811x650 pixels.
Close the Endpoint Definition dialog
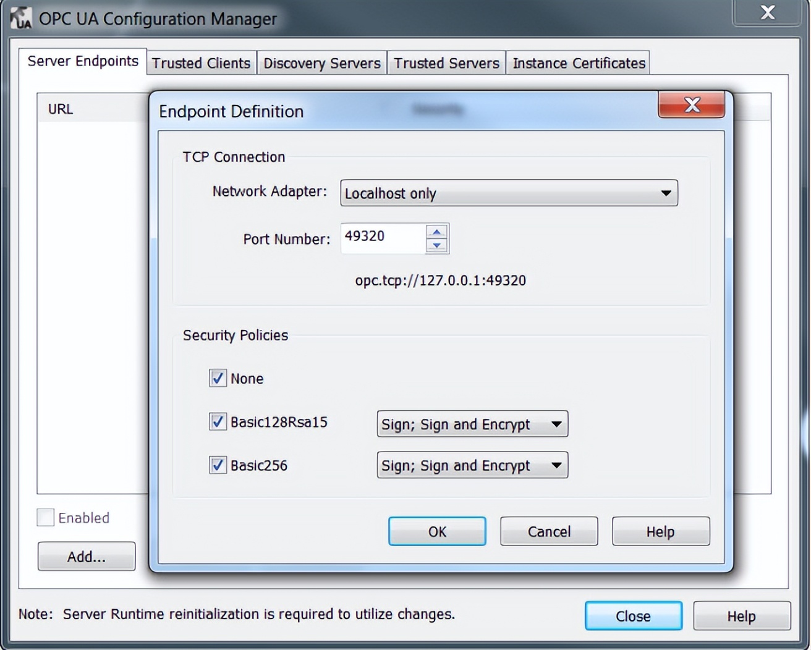(690, 105)
